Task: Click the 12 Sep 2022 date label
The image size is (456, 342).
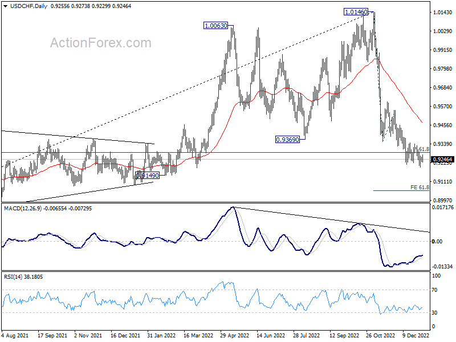Action: (344, 336)
